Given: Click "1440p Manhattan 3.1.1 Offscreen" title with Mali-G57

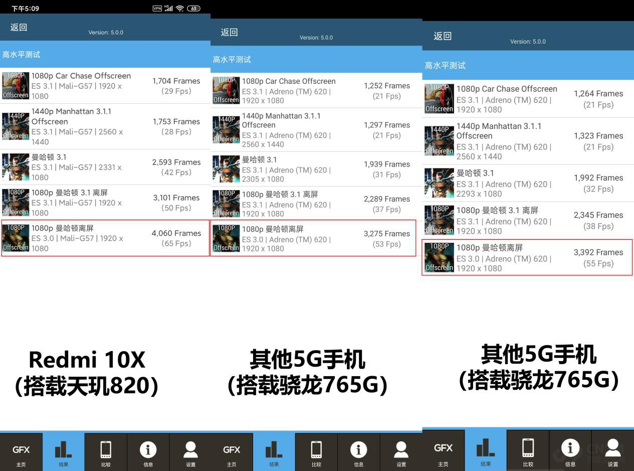Looking at the screenshot, I should [x=71, y=116].
